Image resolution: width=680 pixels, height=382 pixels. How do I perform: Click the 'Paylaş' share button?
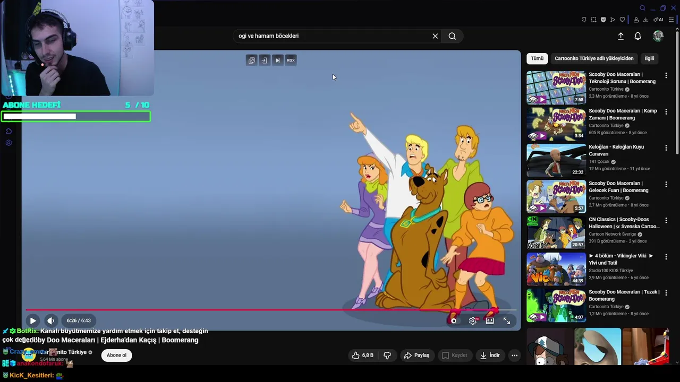click(x=416, y=355)
